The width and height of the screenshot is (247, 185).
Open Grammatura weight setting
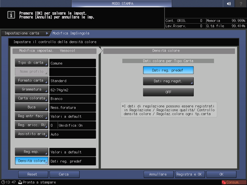point(32,90)
